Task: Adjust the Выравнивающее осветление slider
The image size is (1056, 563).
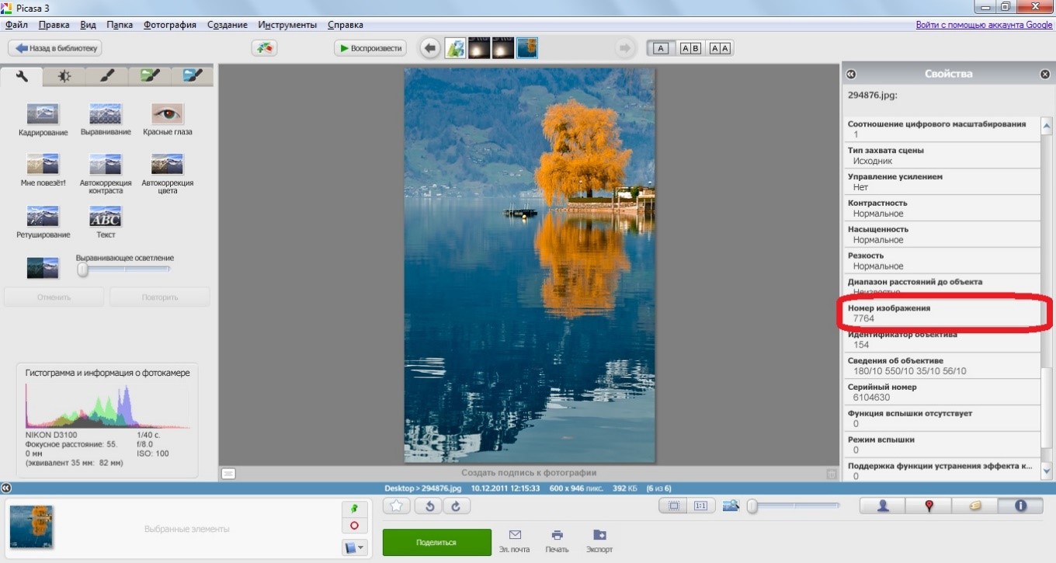Action: pos(82,269)
